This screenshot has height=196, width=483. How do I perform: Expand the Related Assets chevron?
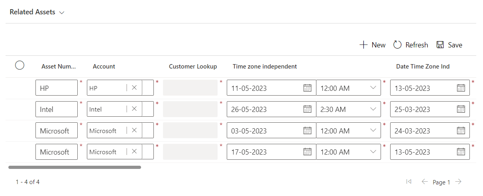62,13
